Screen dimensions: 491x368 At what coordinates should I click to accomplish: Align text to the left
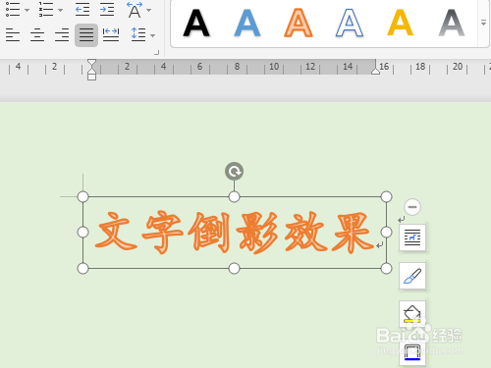click(x=13, y=35)
